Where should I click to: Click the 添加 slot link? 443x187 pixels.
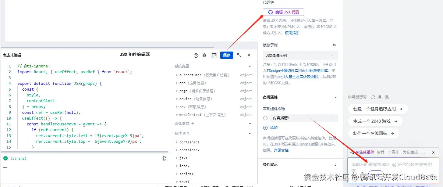274,128
